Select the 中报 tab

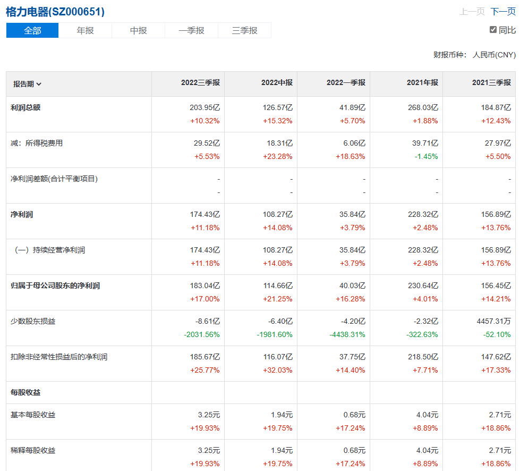[x=138, y=30]
